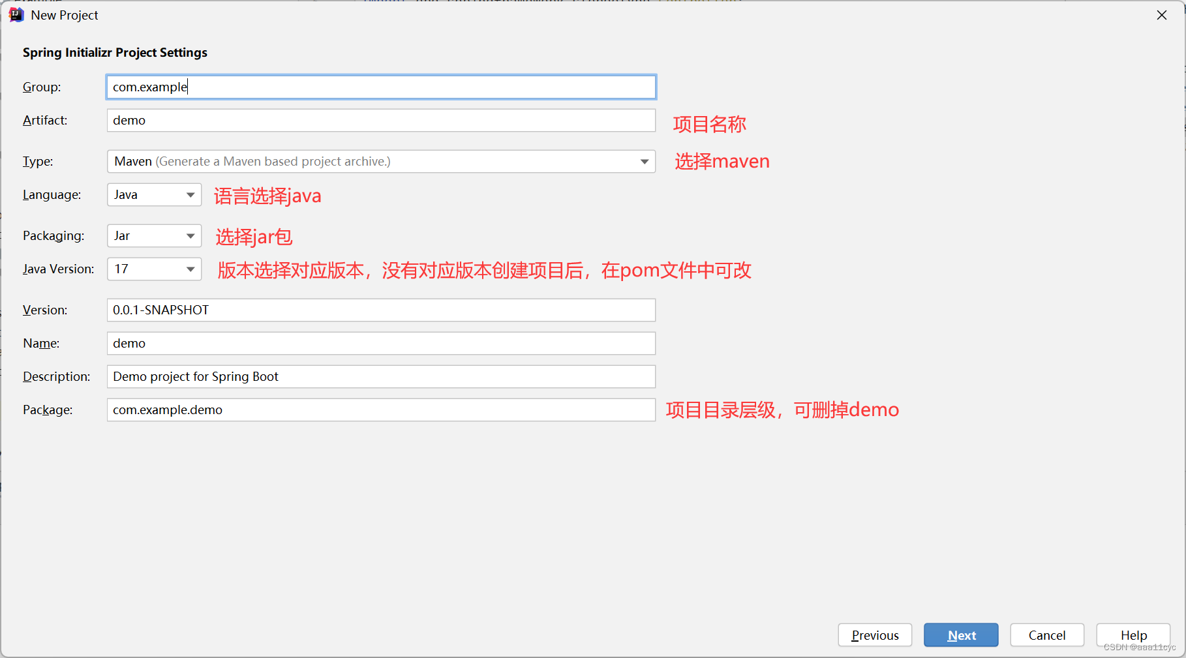The width and height of the screenshot is (1186, 658).
Task: Proceed with the Next button
Action: point(961,635)
